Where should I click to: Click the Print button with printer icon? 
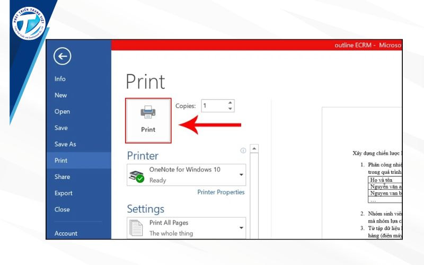[x=148, y=120]
